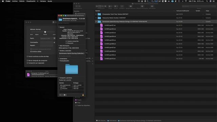Toggle 'Archivo sólido' checkbox
This screenshot has height=122, width=217.
coord(31,52)
